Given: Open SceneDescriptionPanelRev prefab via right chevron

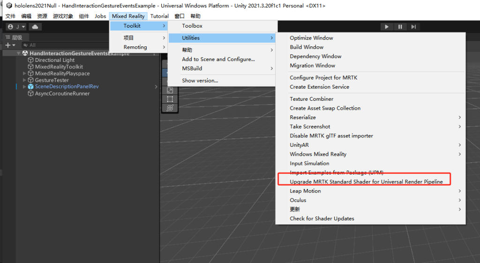Looking at the screenshot, I should 156,87.
